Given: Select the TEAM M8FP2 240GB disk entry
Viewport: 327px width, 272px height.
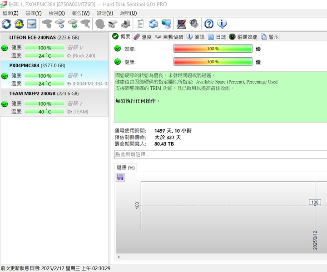Looking at the screenshot, I should [54, 103].
